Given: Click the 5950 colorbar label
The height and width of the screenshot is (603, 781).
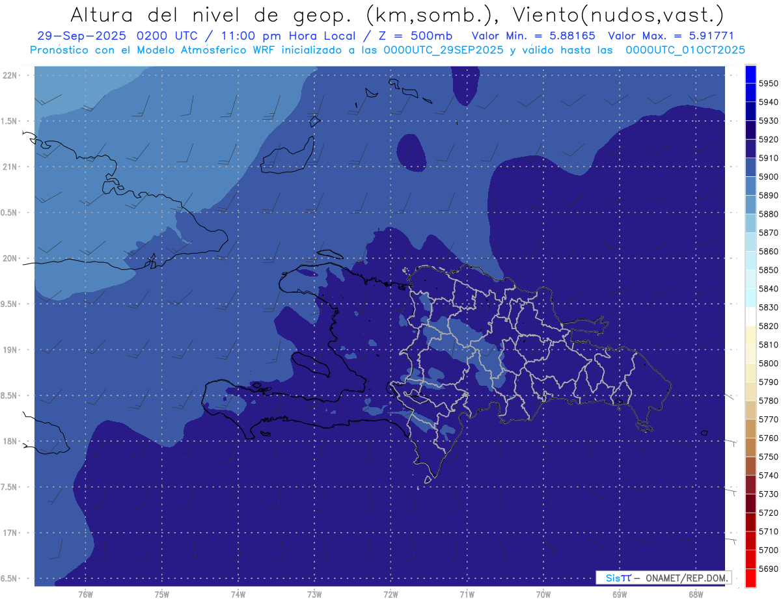Looking at the screenshot, I should coord(768,83).
